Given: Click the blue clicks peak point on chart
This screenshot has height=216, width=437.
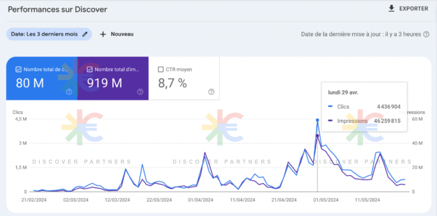Looking at the screenshot, I should (x=318, y=120).
